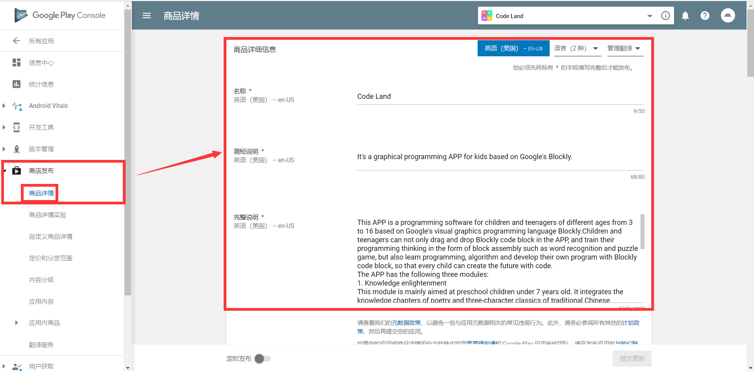The height and width of the screenshot is (371, 754).
Task: Click the Android Vitals pulse icon
Action: 17,106
